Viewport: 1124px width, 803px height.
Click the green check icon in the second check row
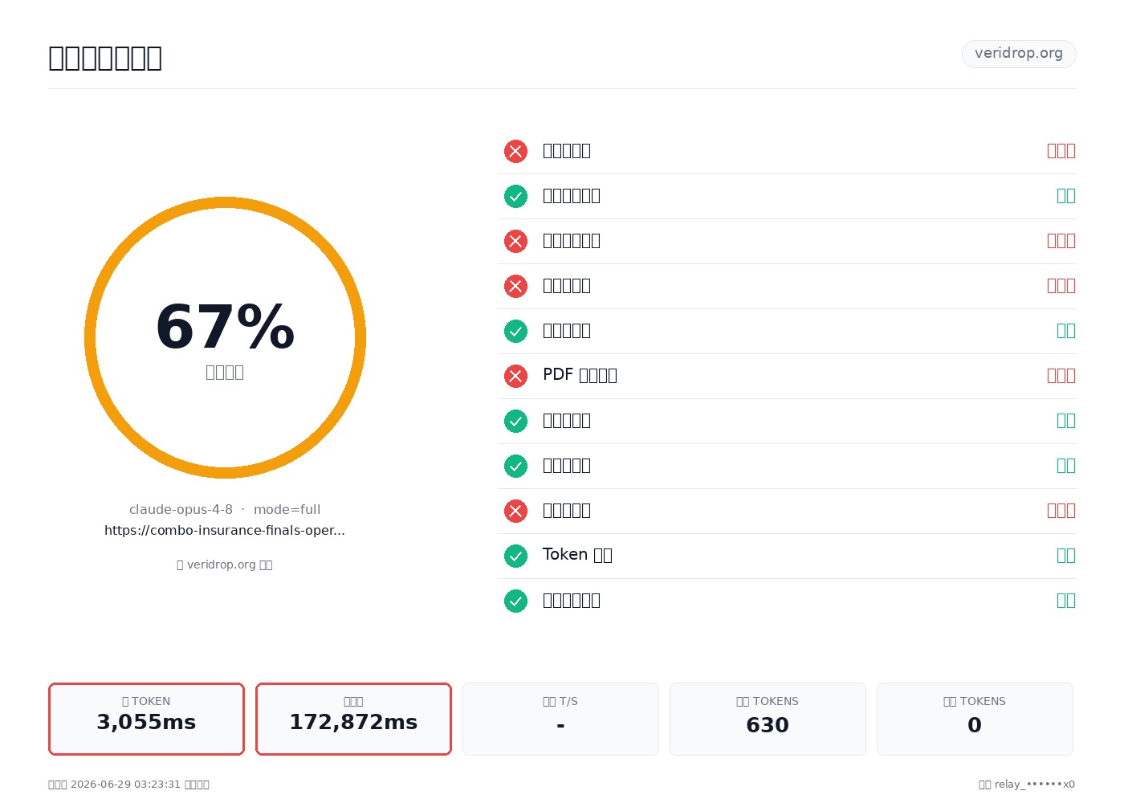point(515,196)
